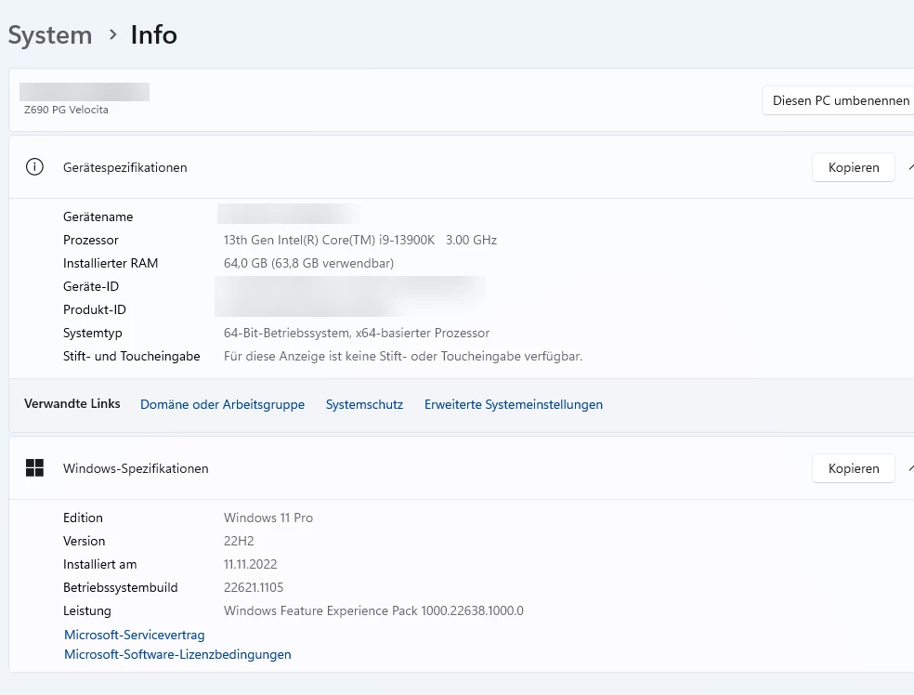Click the Produkt-ID label
Viewport: 914px width, 695px height.
pos(95,309)
